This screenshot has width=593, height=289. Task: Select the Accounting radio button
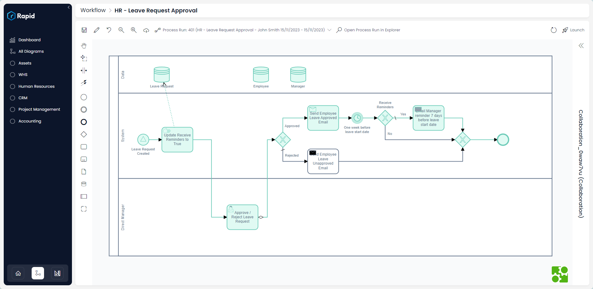point(12,121)
